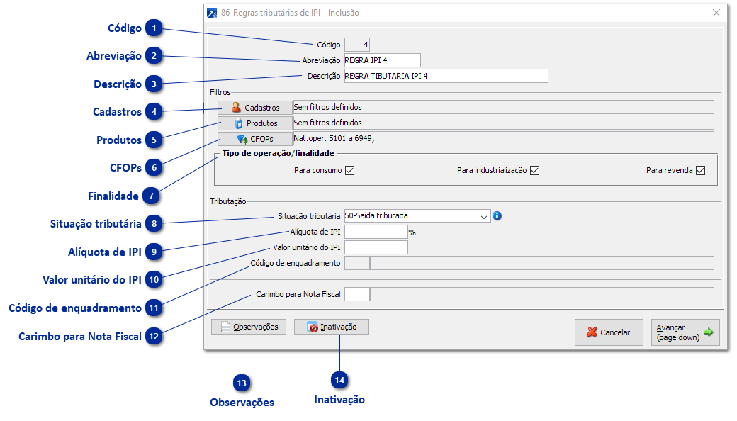Screen dimensions: 737x421
Task: Click the app icon in the title bar
Action: click(212, 13)
